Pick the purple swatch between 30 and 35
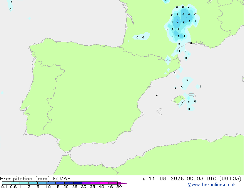 pos(87,183)
